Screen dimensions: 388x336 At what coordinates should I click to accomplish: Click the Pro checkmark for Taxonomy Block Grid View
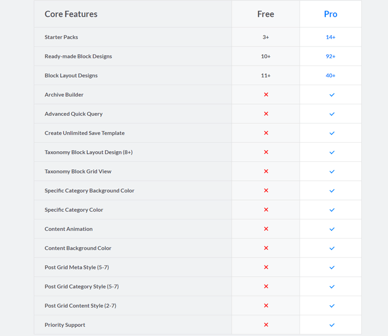coord(331,171)
